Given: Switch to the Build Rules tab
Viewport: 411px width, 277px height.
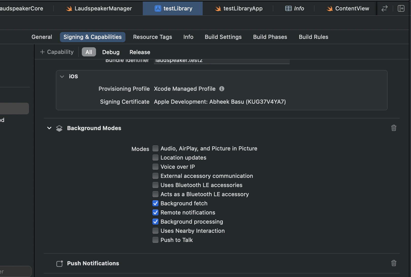Looking at the screenshot, I should pyautogui.click(x=313, y=37).
